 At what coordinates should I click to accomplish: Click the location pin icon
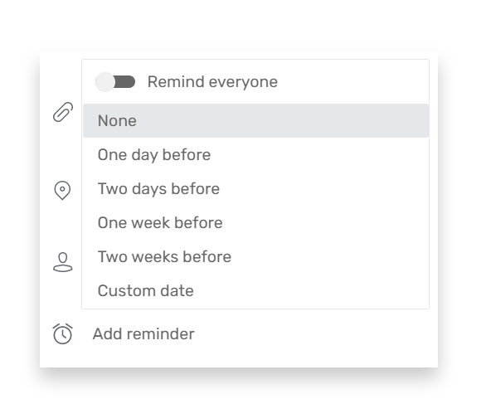click(62, 190)
